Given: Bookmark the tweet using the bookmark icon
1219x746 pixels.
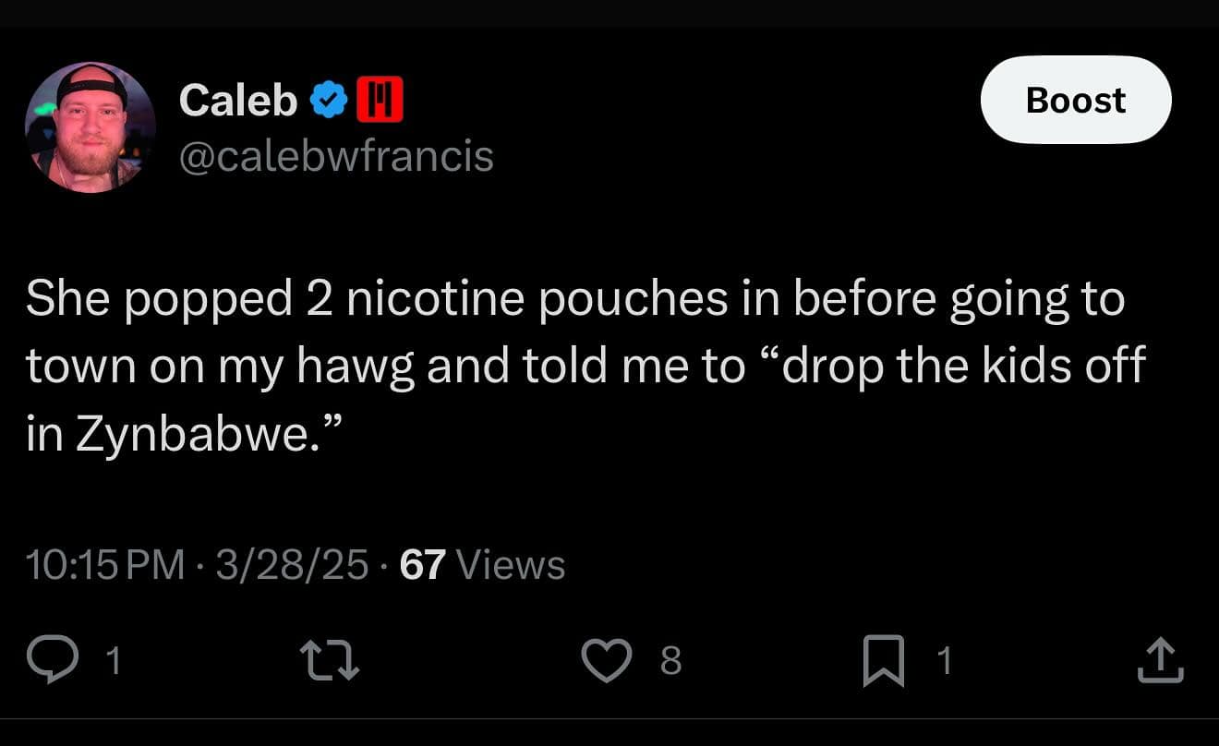Looking at the screenshot, I should coord(883,663).
